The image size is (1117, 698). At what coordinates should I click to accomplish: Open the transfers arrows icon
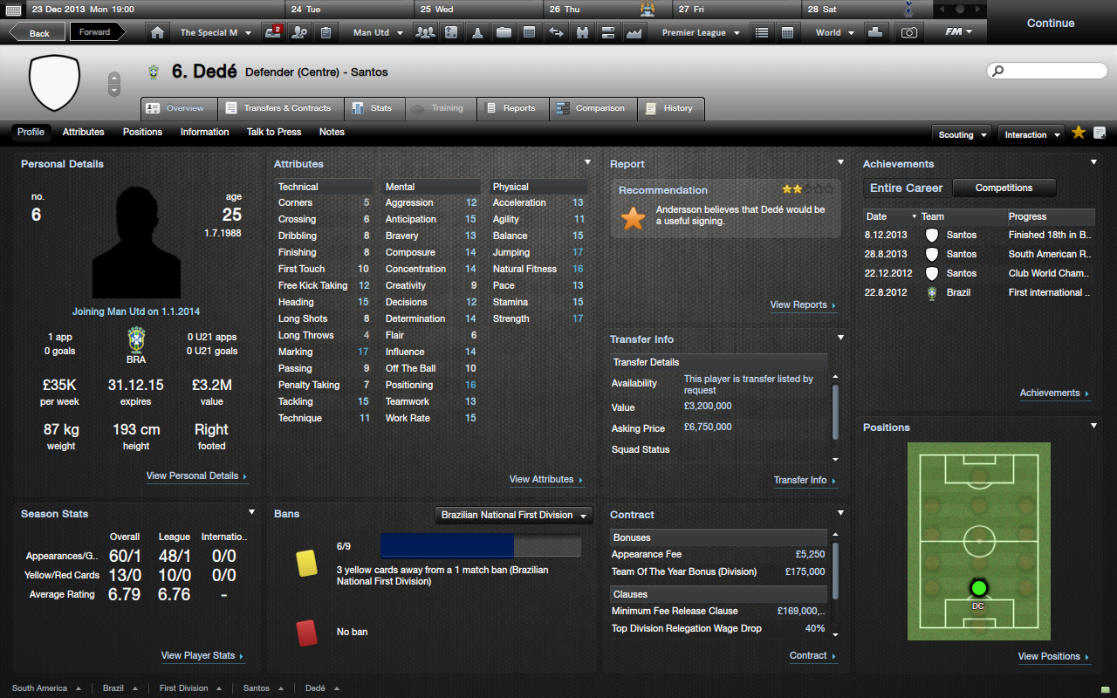(x=556, y=33)
